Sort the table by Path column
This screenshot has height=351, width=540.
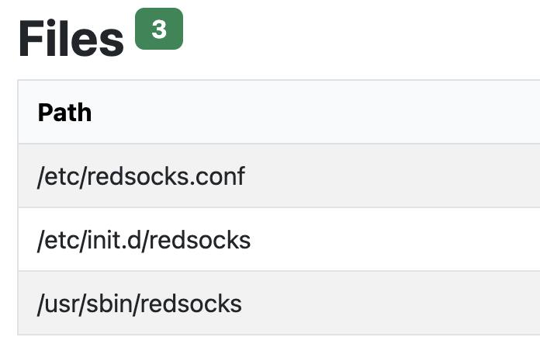pos(64,113)
